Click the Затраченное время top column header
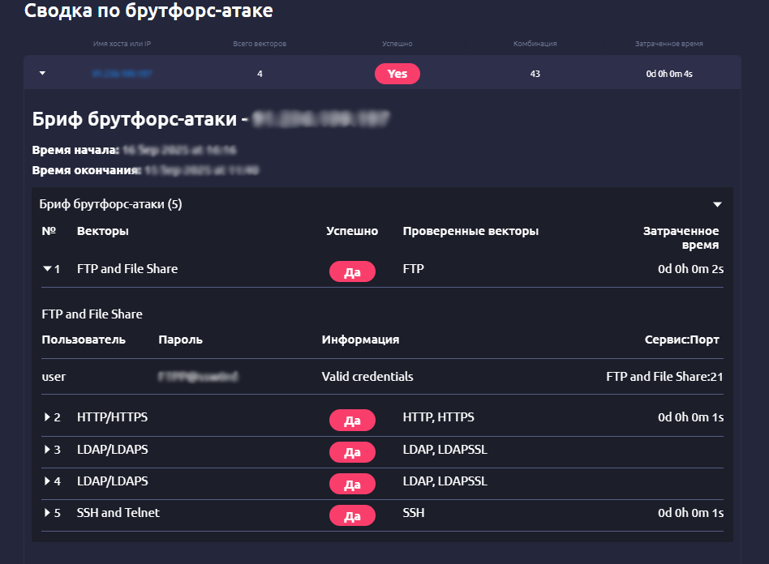This screenshot has width=769, height=564. pos(668,44)
